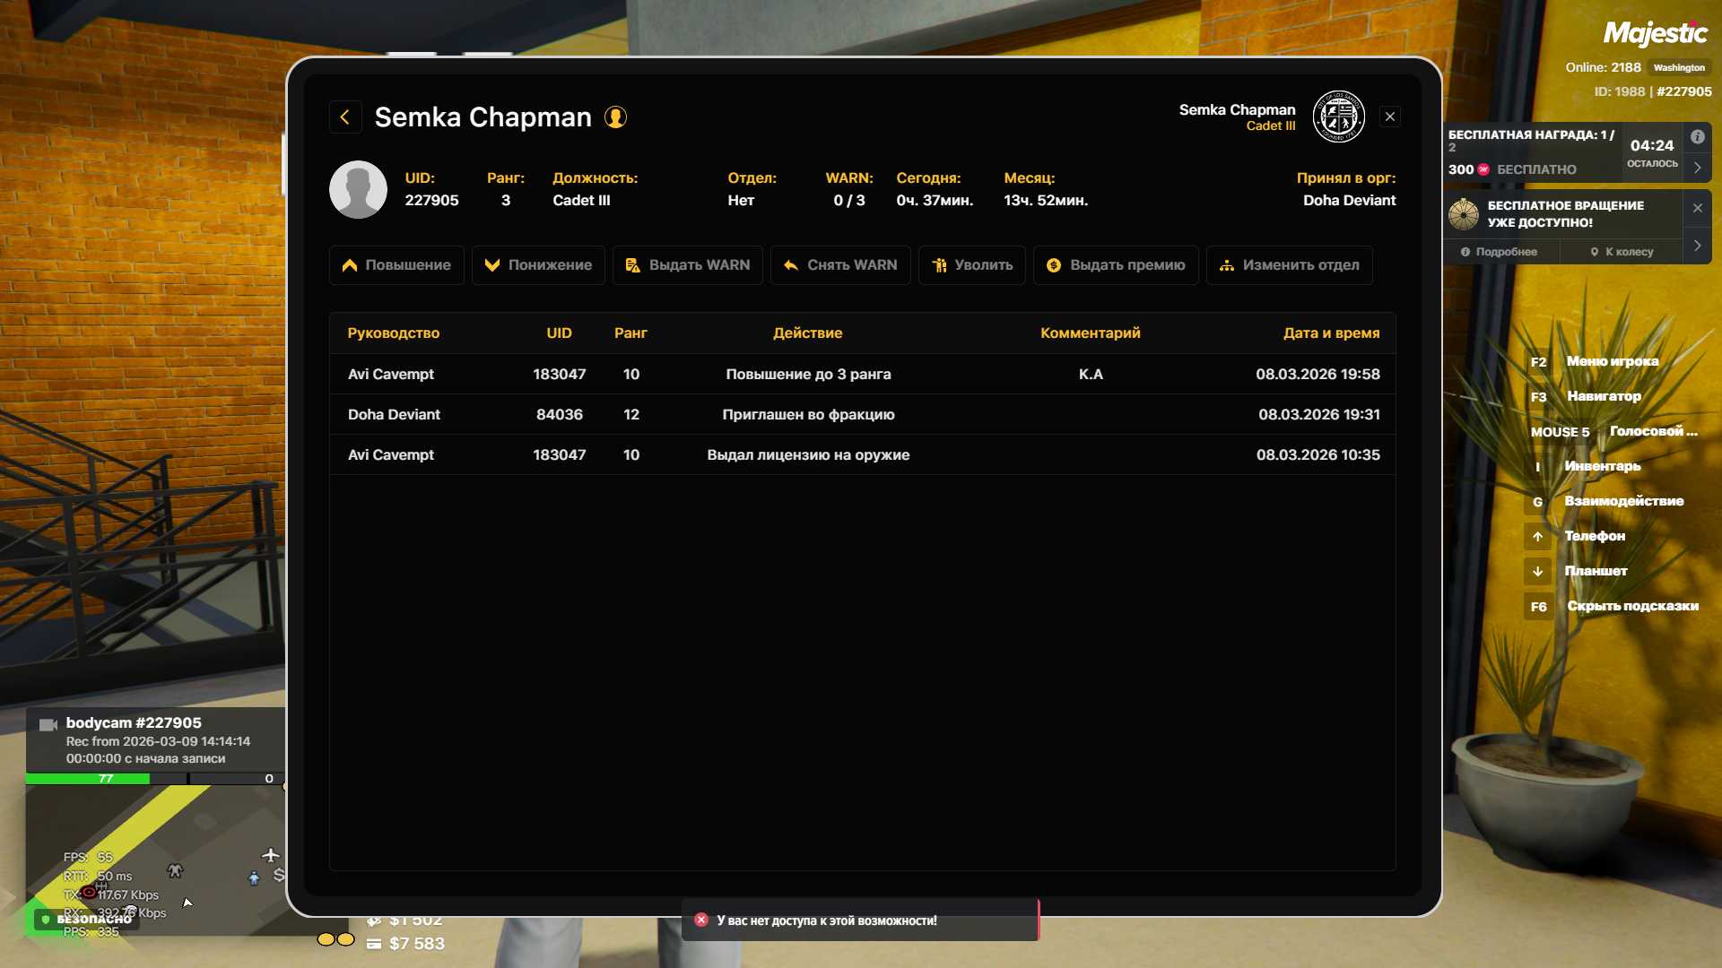Click the bodycam camera icon
This screenshot has width=1722, height=968.
pos(48,724)
